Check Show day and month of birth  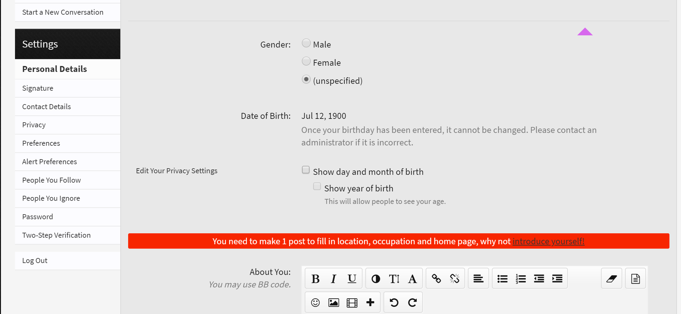coord(306,170)
